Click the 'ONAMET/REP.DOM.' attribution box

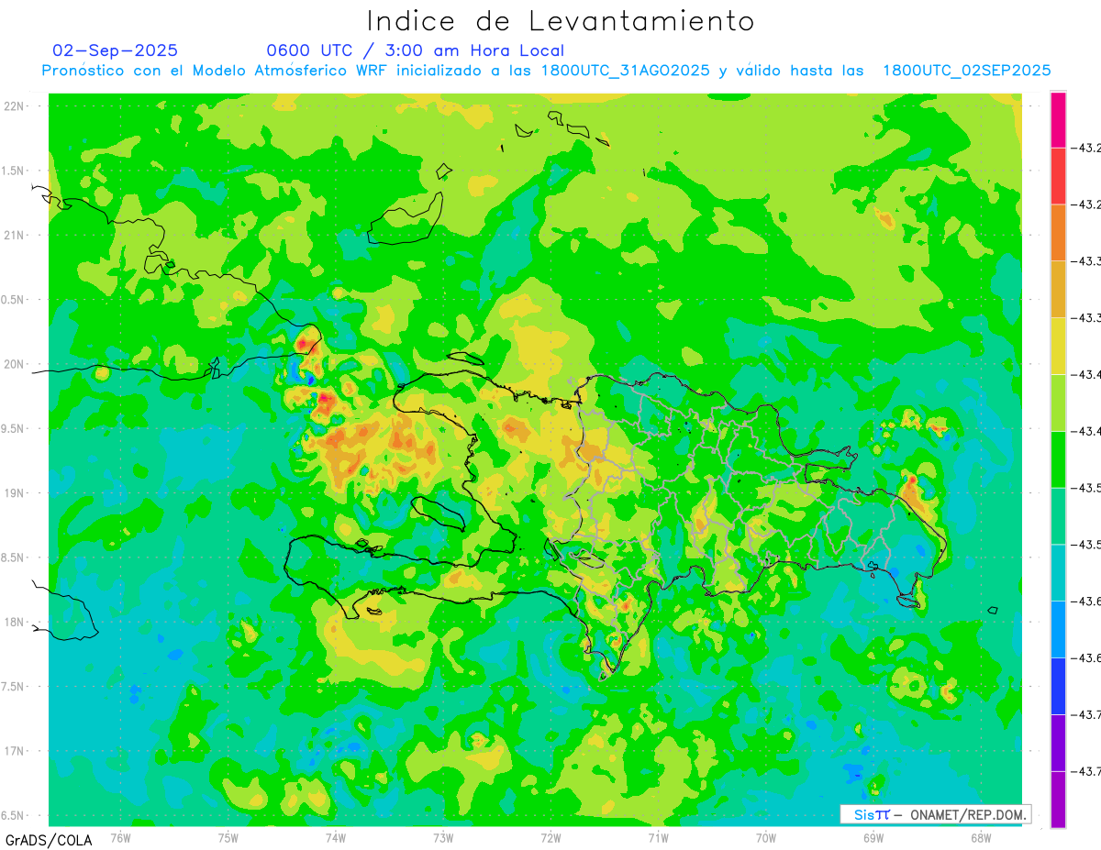click(935, 814)
